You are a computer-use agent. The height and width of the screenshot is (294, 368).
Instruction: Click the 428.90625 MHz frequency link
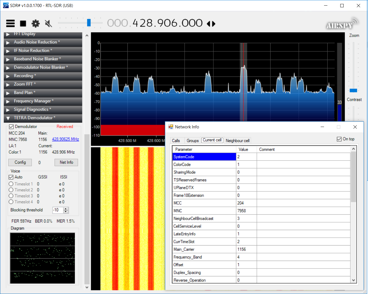[x=65, y=139]
